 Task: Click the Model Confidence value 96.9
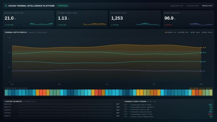pyautogui.click(x=169, y=18)
